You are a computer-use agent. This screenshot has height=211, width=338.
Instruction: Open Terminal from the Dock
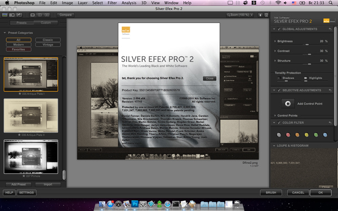(x=176, y=204)
